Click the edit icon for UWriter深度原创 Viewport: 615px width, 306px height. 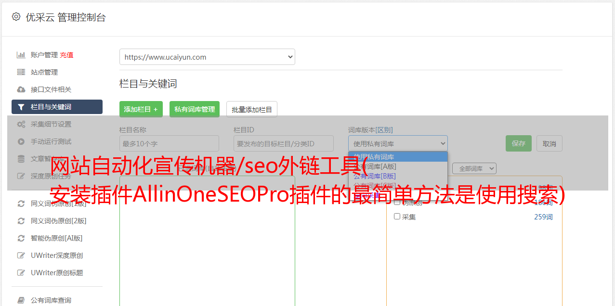tap(21, 255)
